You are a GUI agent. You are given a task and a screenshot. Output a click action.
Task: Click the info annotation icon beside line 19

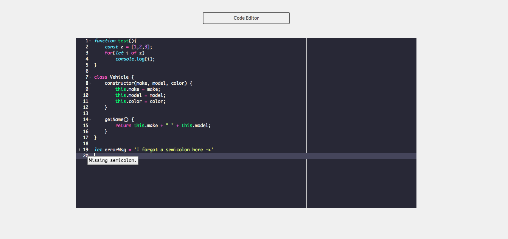79,150
